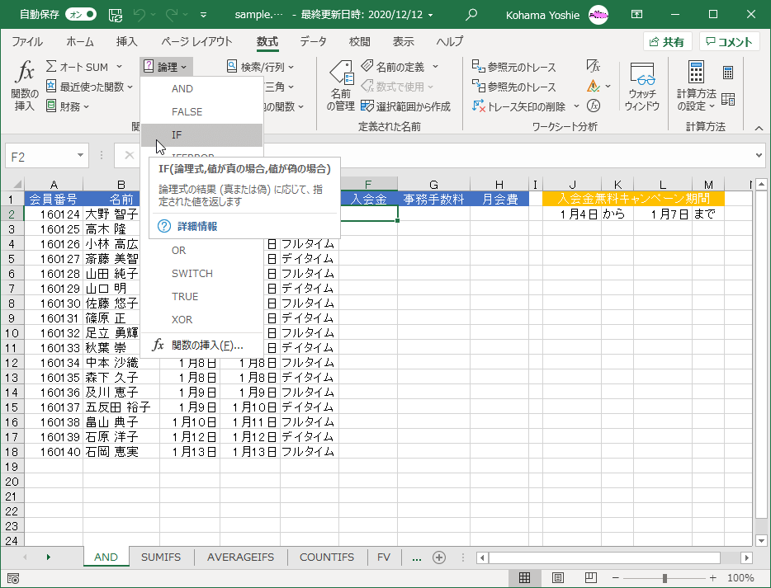Click Create from Selection (選択範囲から作成)

click(x=405, y=106)
